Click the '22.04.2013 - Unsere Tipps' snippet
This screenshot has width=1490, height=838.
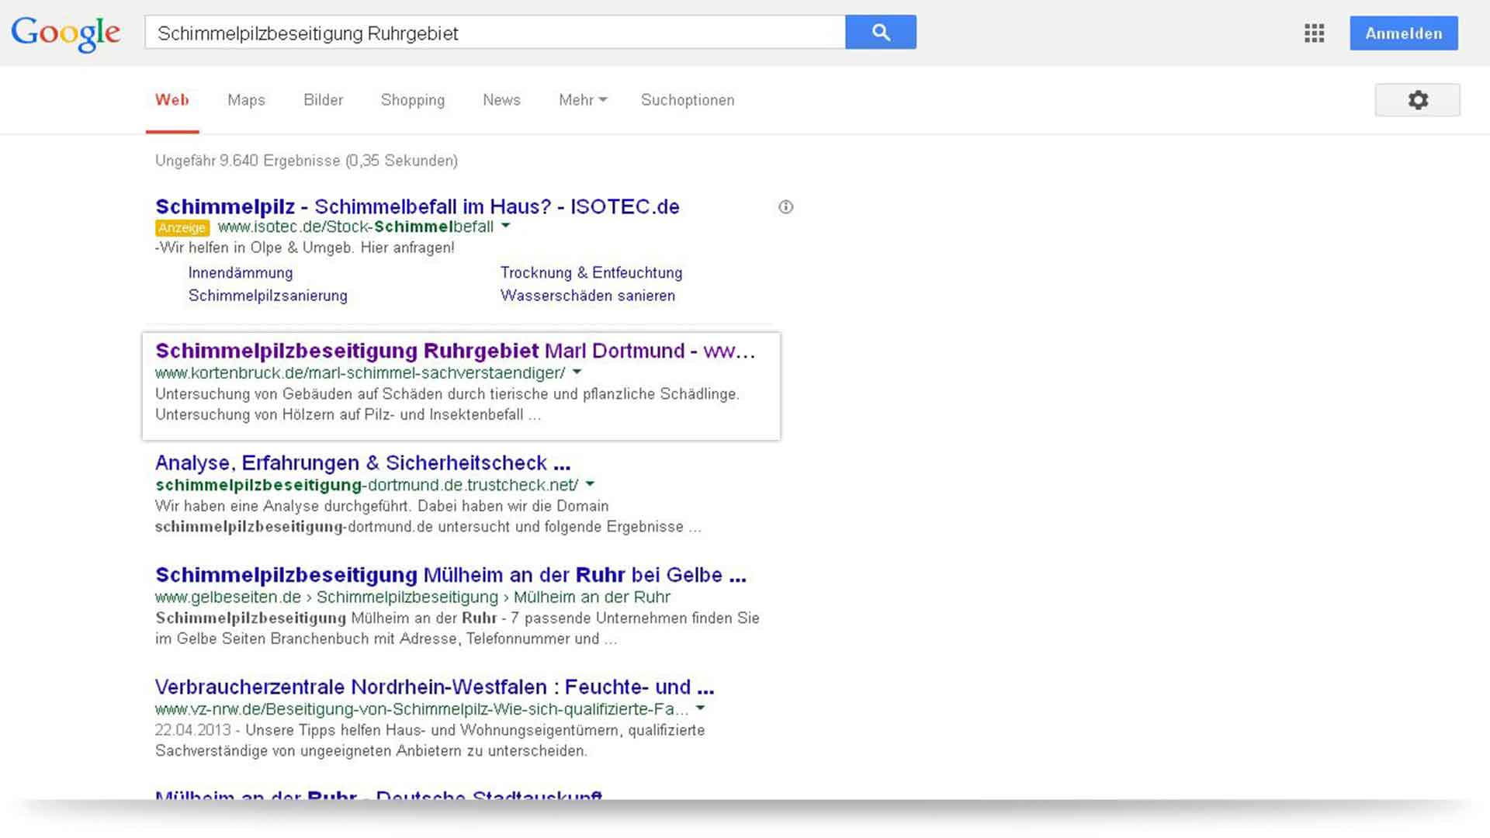[430, 740]
